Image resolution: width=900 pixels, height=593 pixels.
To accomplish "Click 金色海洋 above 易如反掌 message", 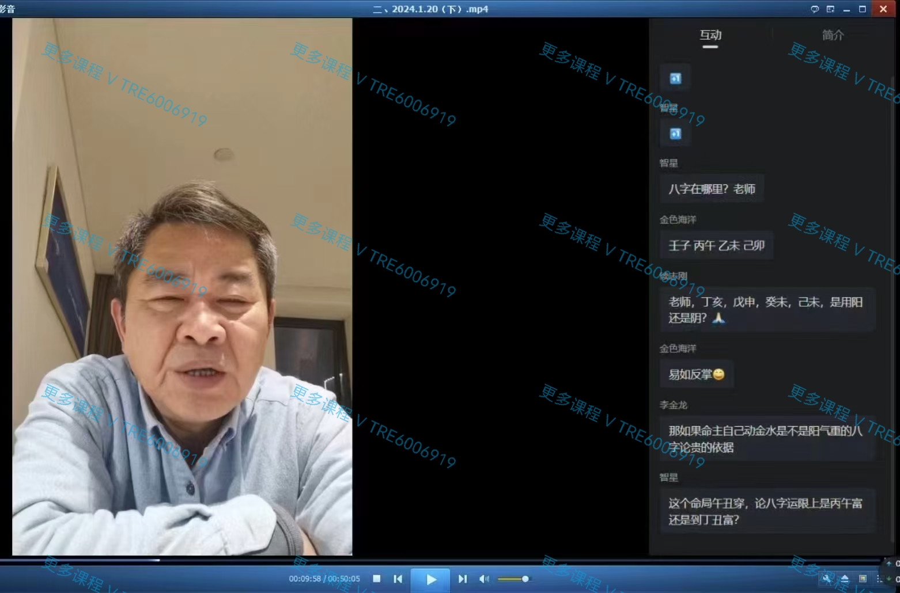I will point(678,348).
